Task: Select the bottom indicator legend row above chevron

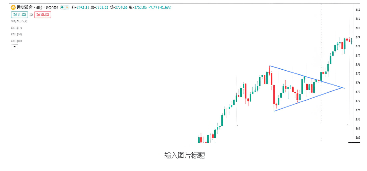Action: coord(17,41)
